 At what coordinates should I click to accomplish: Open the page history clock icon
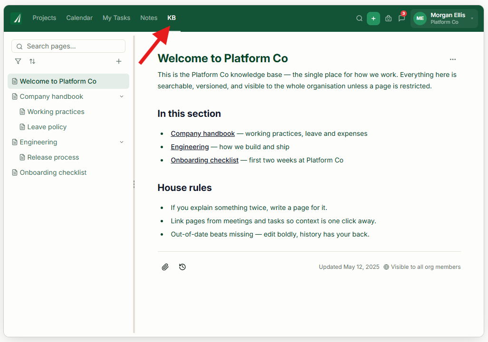click(182, 267)
